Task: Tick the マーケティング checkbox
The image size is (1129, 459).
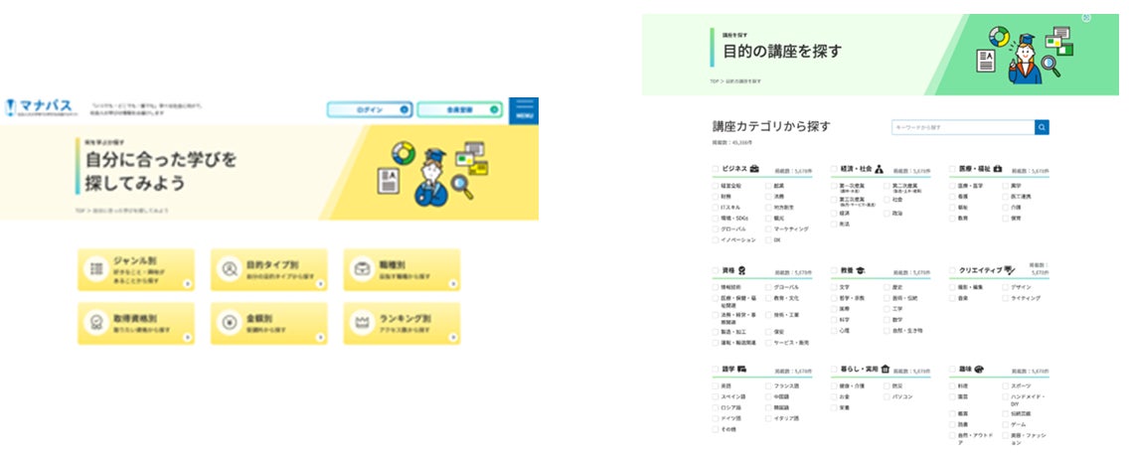Action: tap(768, 229)
